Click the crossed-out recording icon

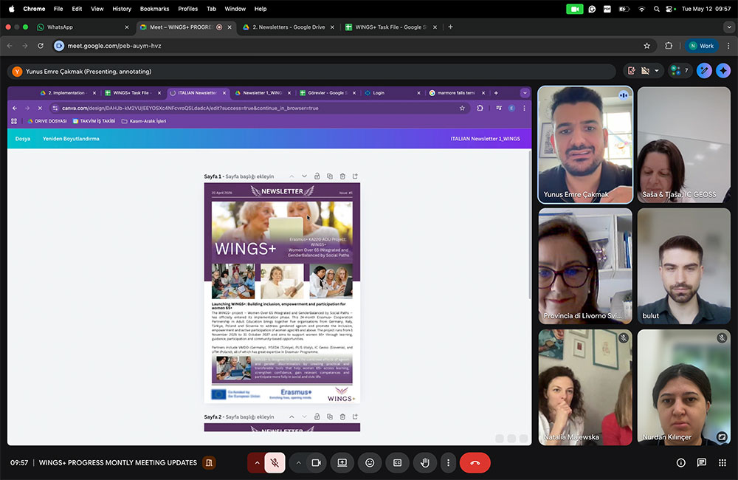645,71
